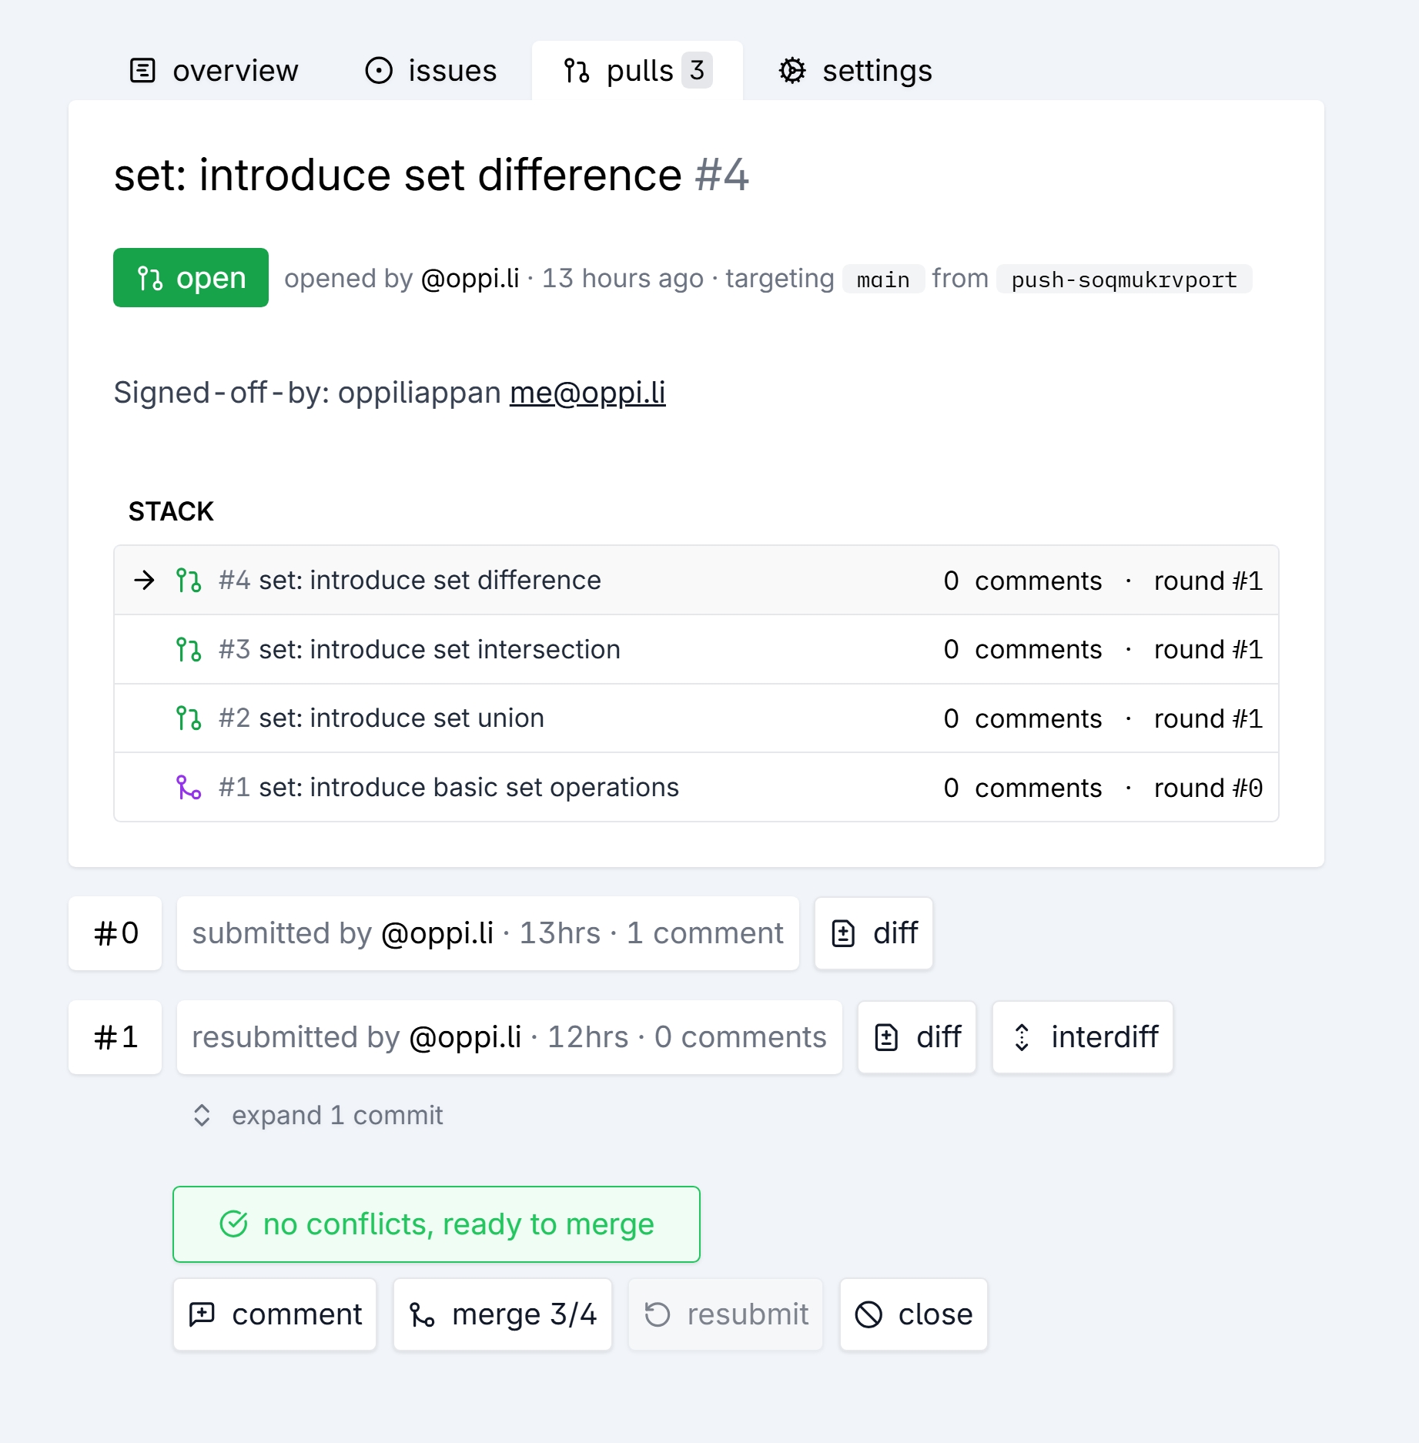
Task: Click the open pull icon on #3
Action: click(x=189, y=650)
